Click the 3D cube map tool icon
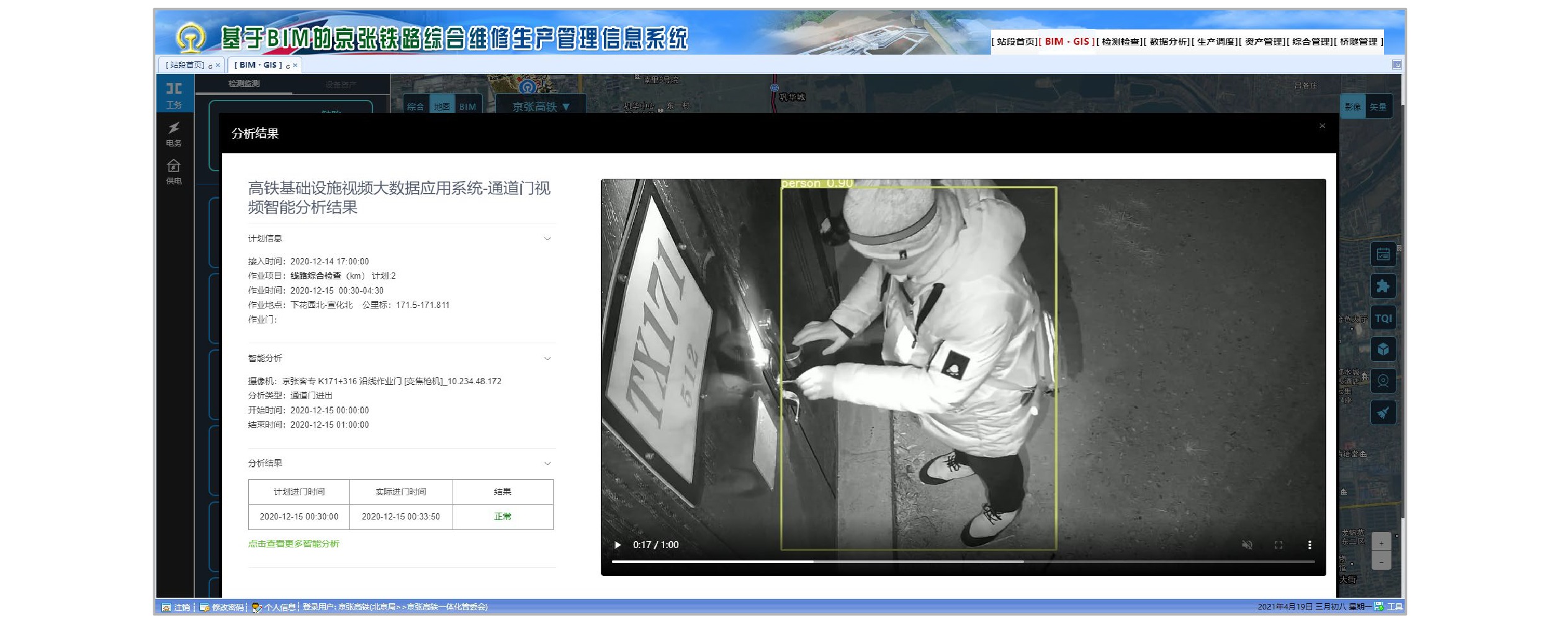1564x625 pixels. pos(1383,349)
